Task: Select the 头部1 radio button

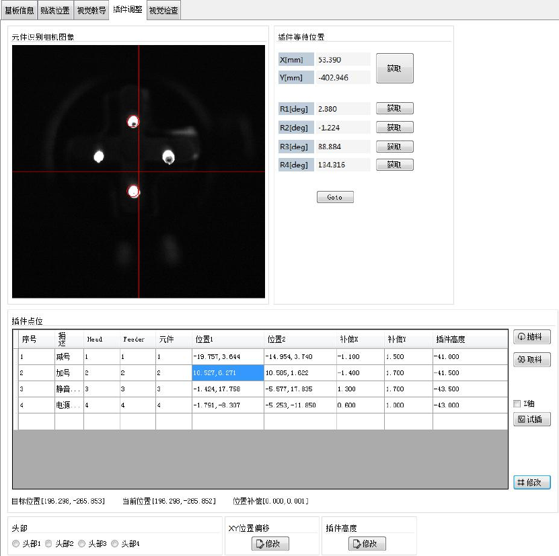Action: pos(16,543)
